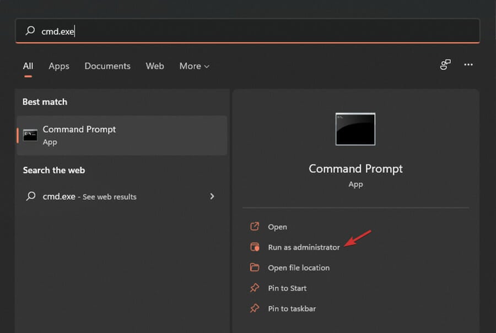Click the small Command Prompt icon in Best match
Image resolution: width=496 pixels, height=333 pixels.
pyautogui.click(x=30, y=135)
